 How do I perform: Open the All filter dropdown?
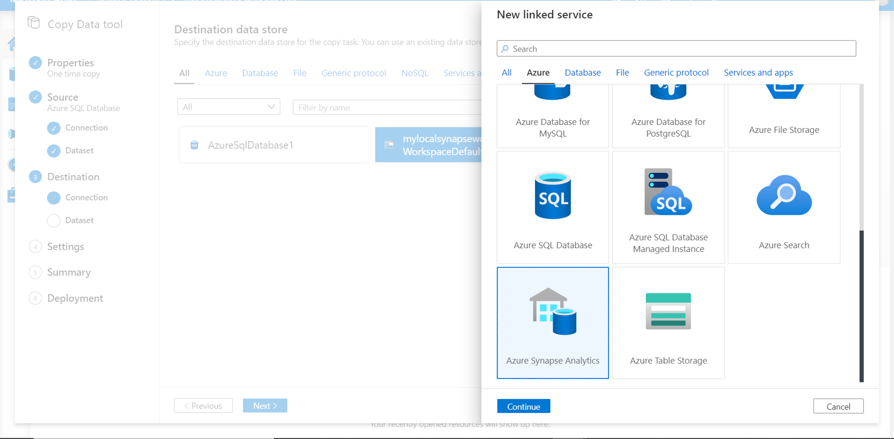point(228,107)
